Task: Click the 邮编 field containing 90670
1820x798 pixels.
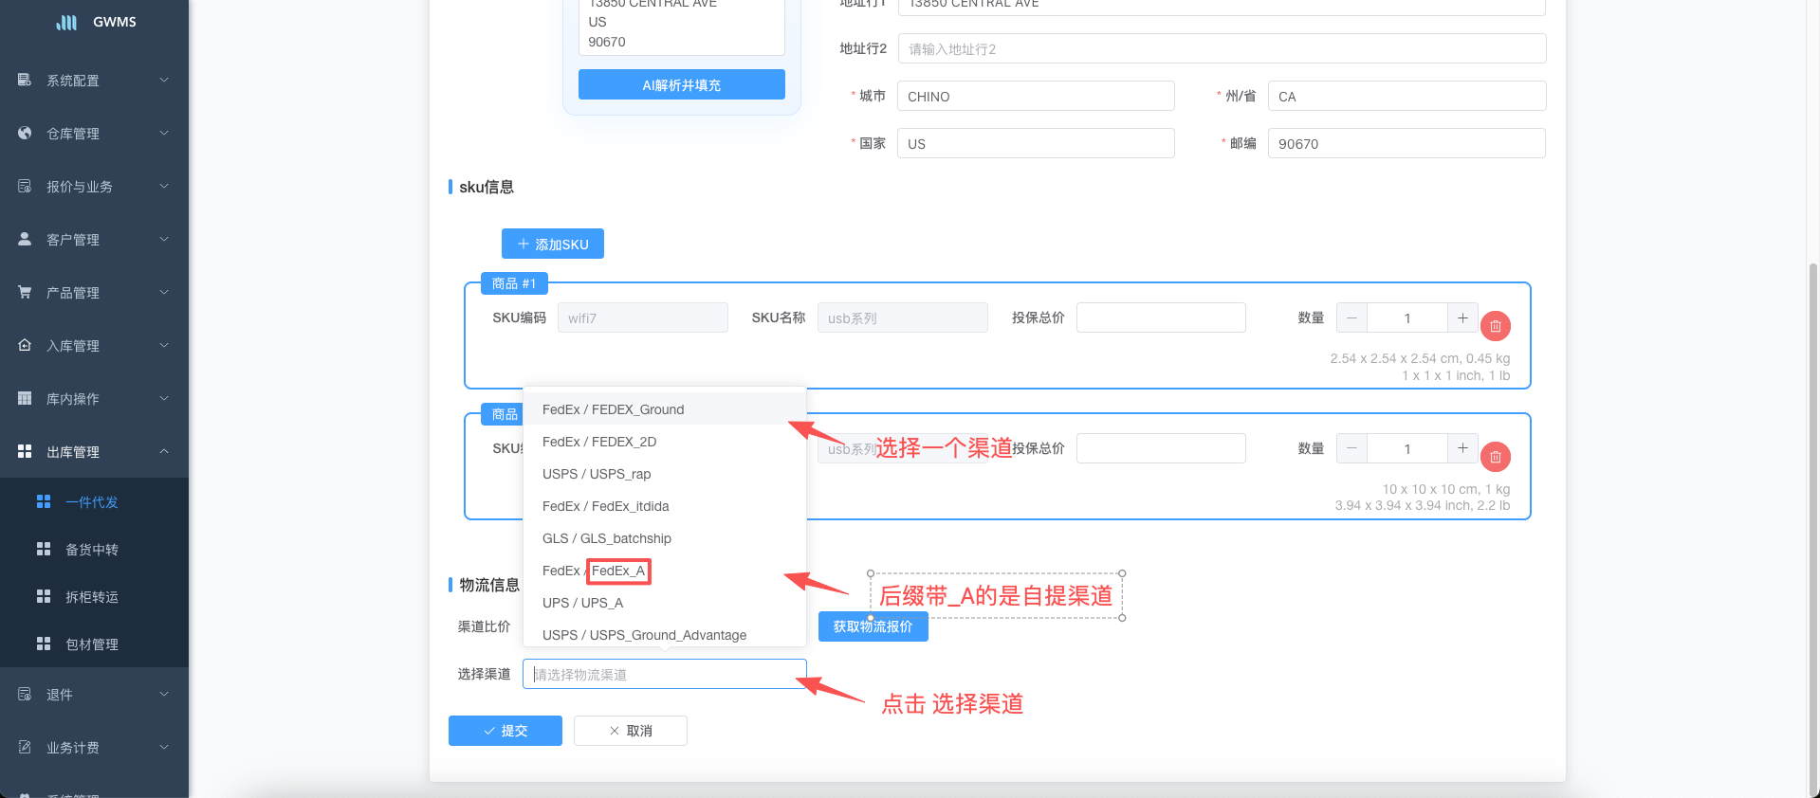Action: [x=1406, y=143]
